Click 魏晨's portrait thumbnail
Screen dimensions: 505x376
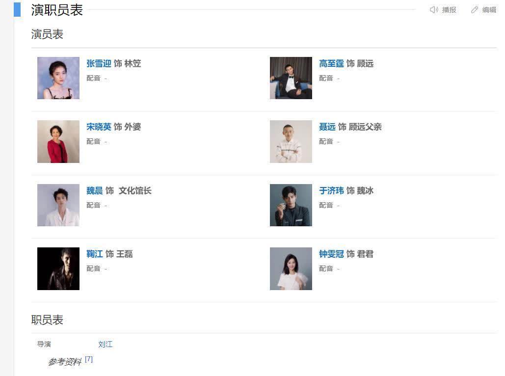58,205
